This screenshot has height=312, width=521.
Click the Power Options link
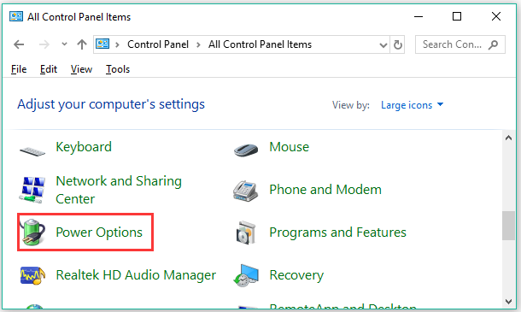(x=99, y=233)
